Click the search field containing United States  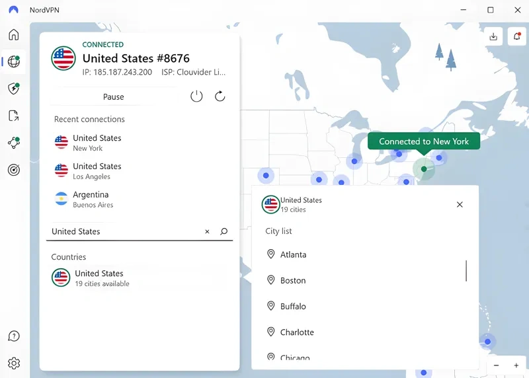pos(122,232)
